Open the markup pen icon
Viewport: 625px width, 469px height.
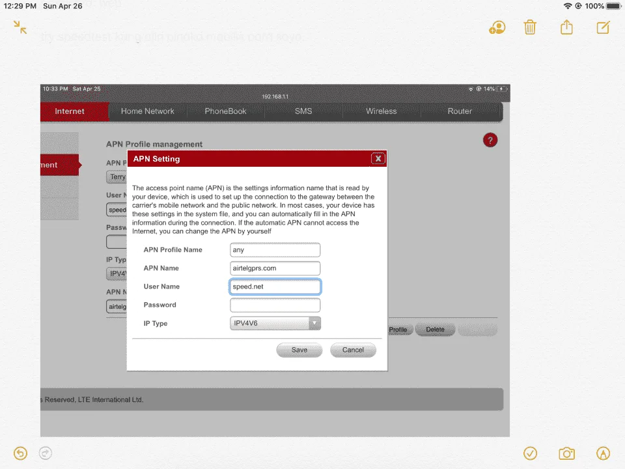603,453
